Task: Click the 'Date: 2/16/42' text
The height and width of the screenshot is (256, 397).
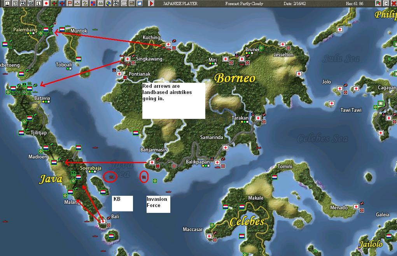Action: (295, 3)
